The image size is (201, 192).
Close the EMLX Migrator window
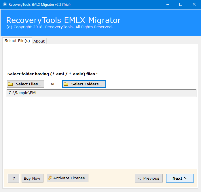pos(194,5)
